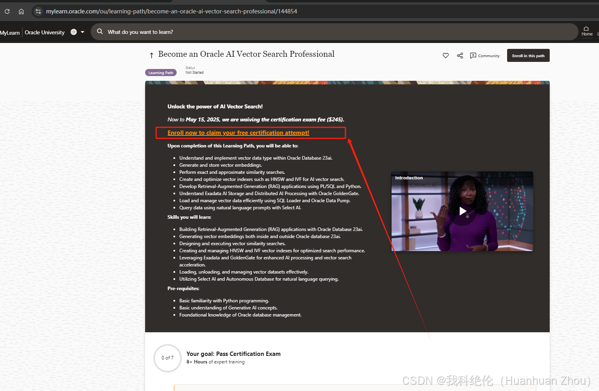Click 'Become an Oracle AI Vector Search Professional' title

click(x=246, y=54)
